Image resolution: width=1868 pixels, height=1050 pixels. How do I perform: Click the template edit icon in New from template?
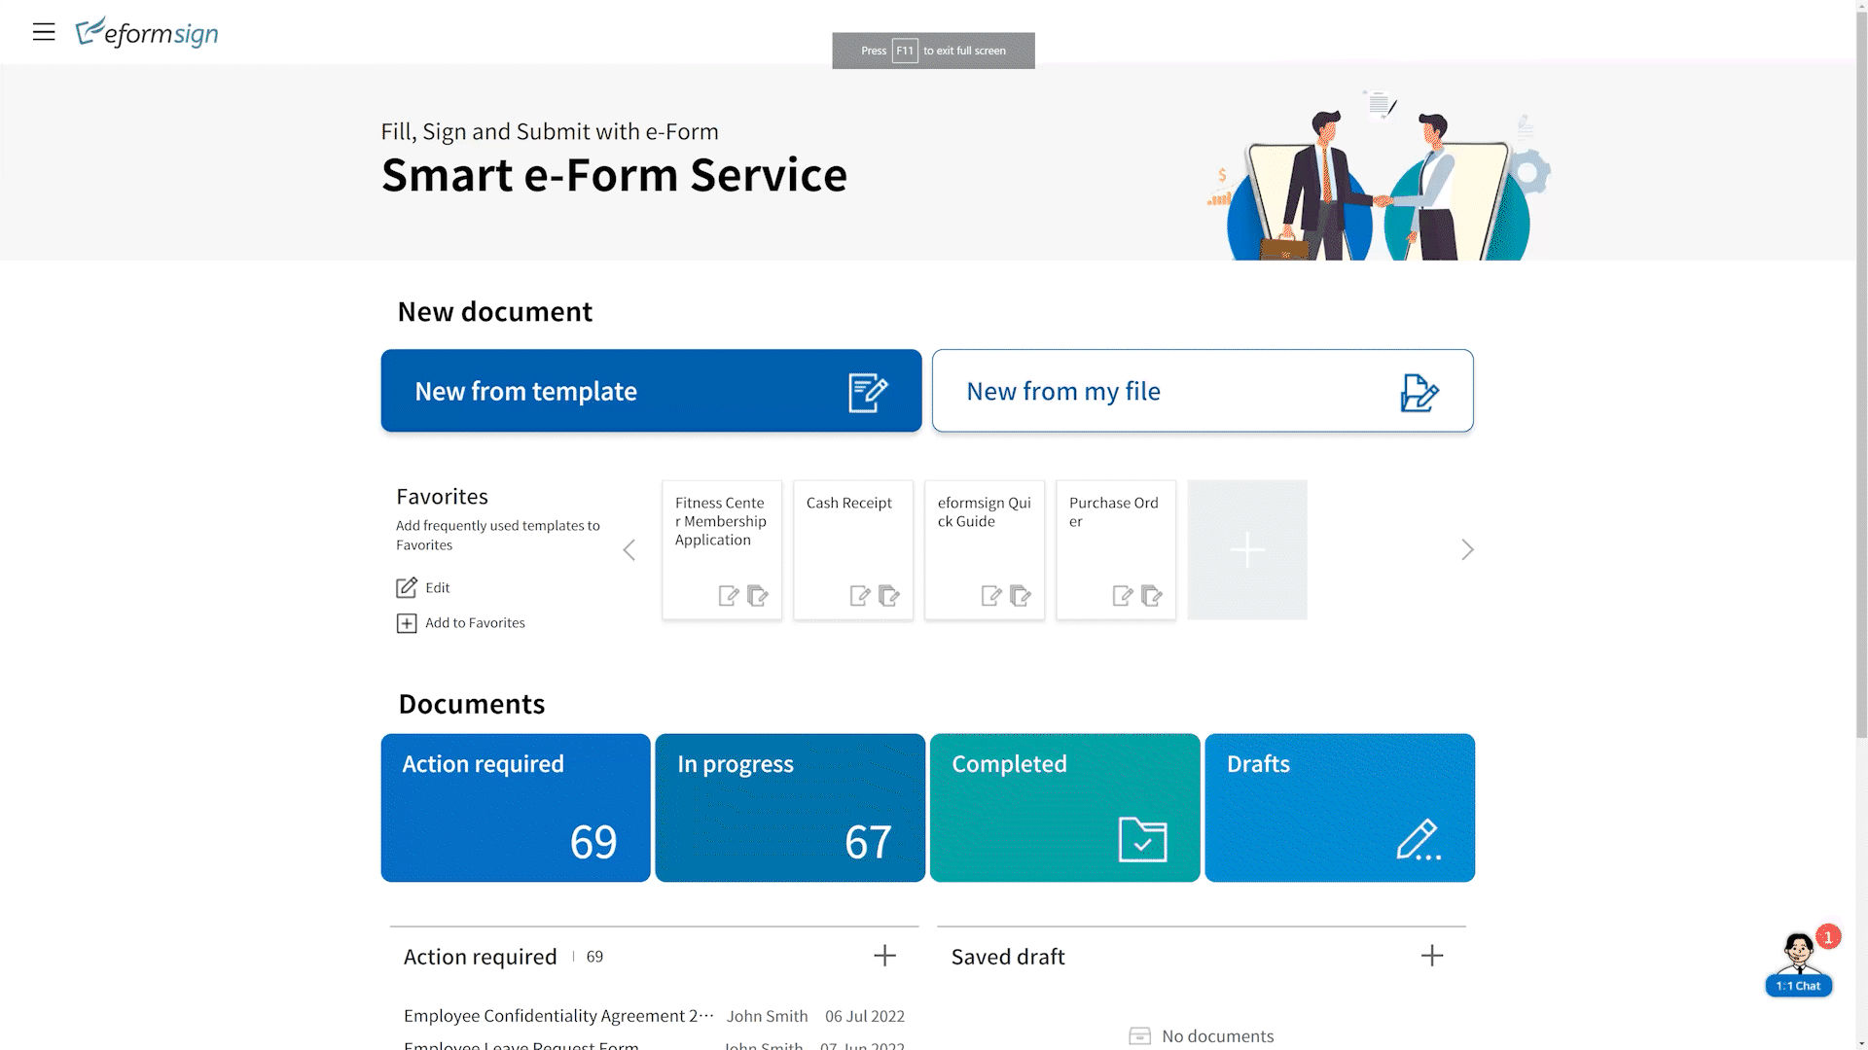pyautogui.click(x=868, y=392)
